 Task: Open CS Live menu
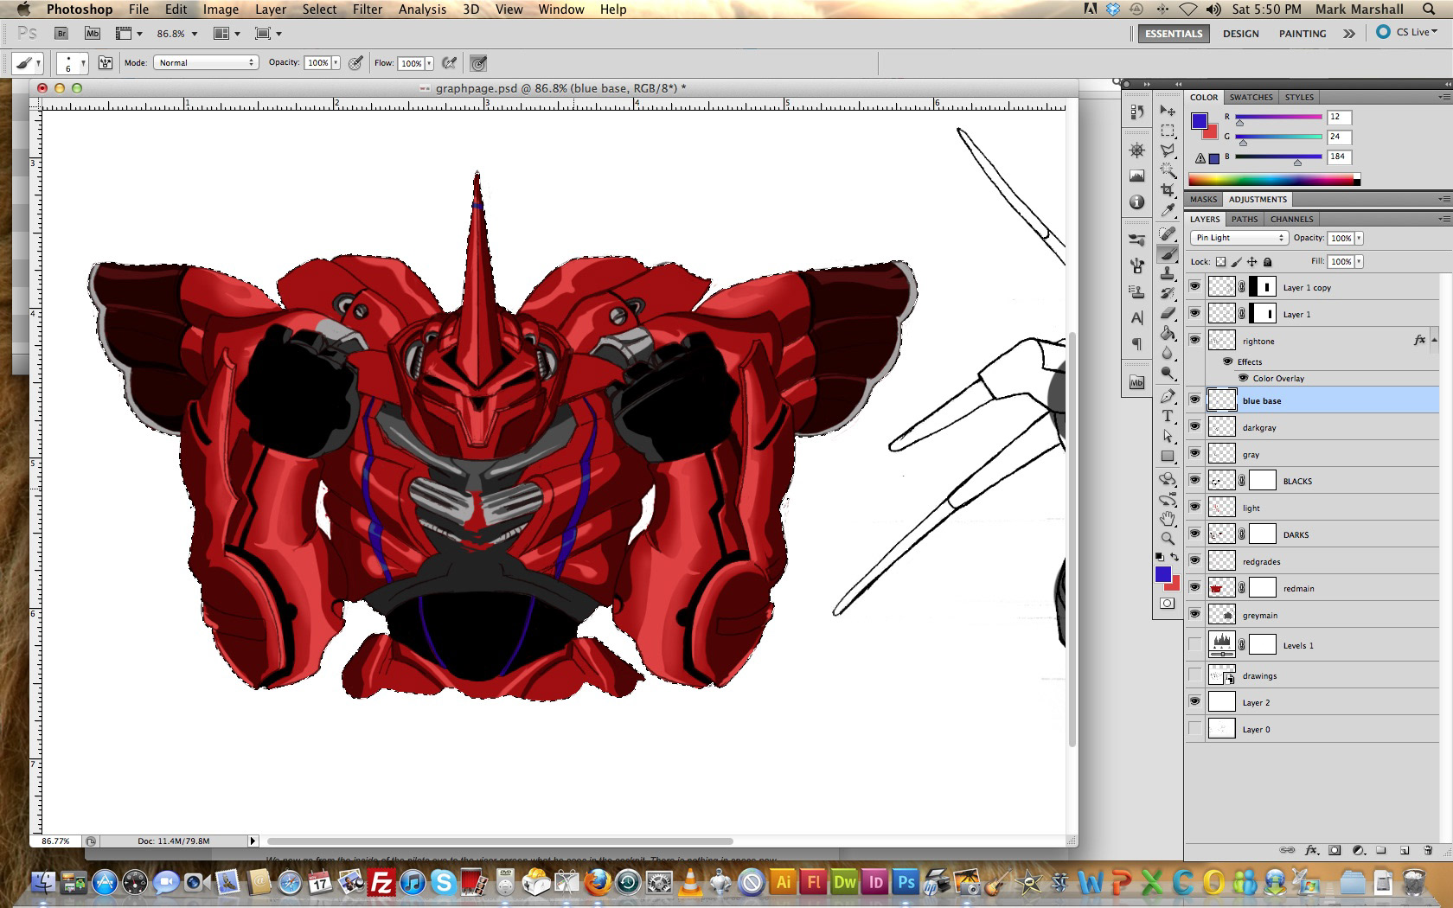[1406, 32]
